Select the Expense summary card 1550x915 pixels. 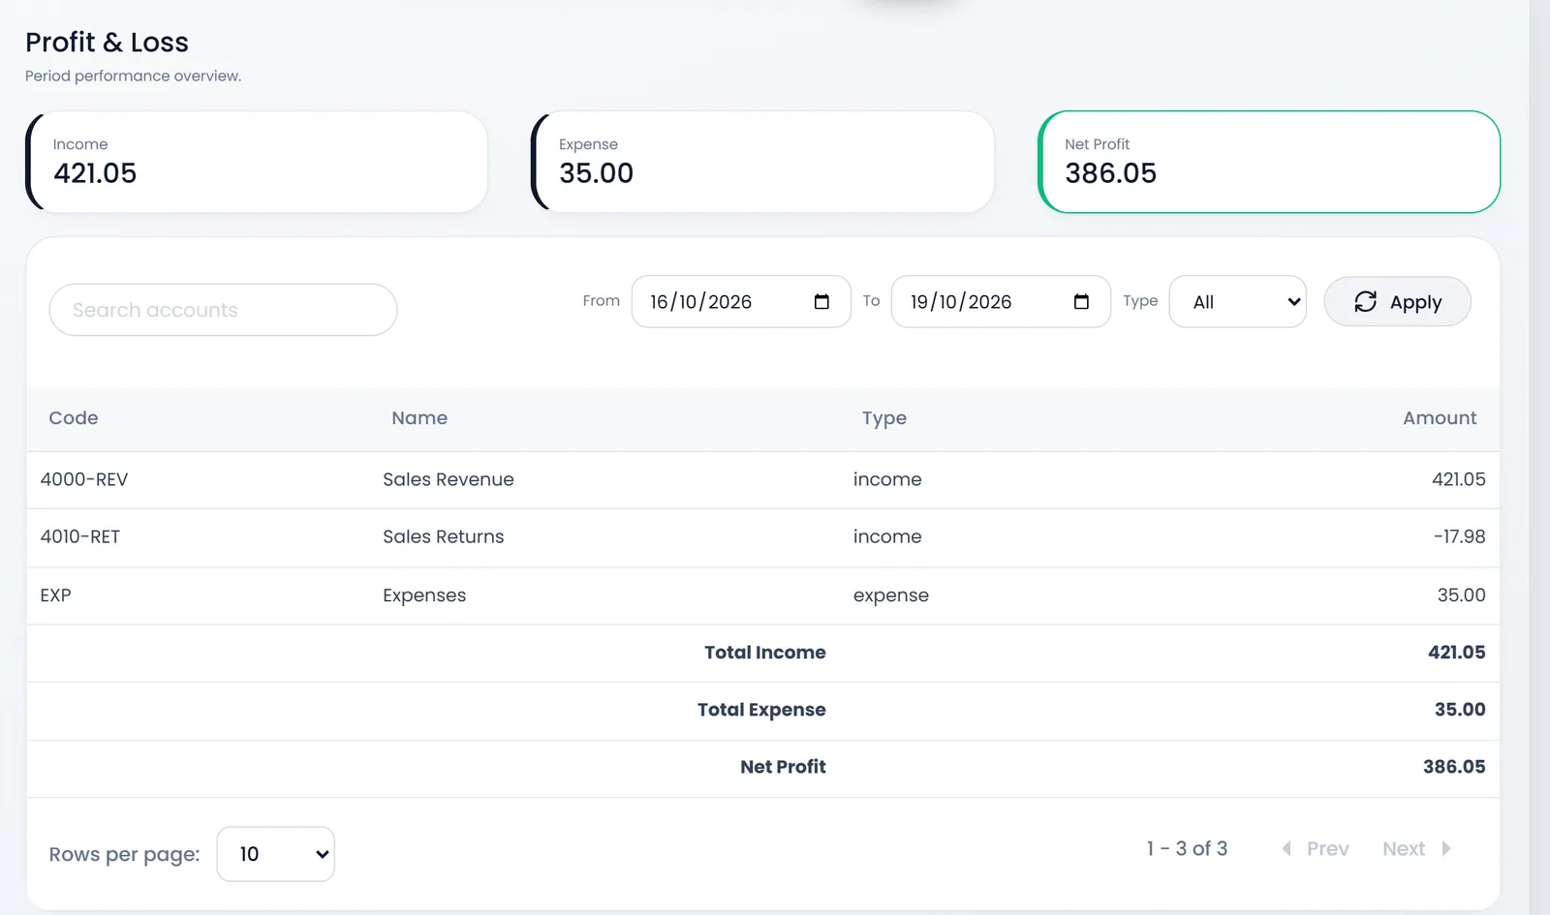pyautogui.click(x=762, y=162)
